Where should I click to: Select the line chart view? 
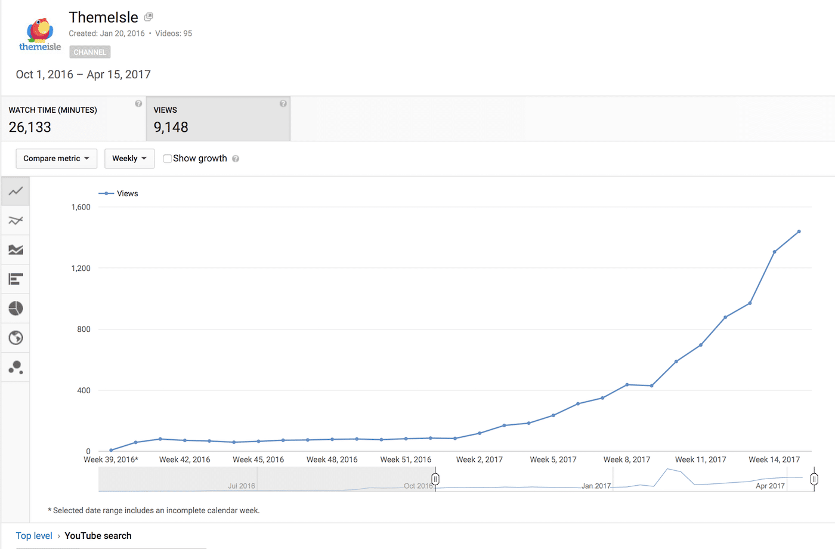[x=16, y=191]
